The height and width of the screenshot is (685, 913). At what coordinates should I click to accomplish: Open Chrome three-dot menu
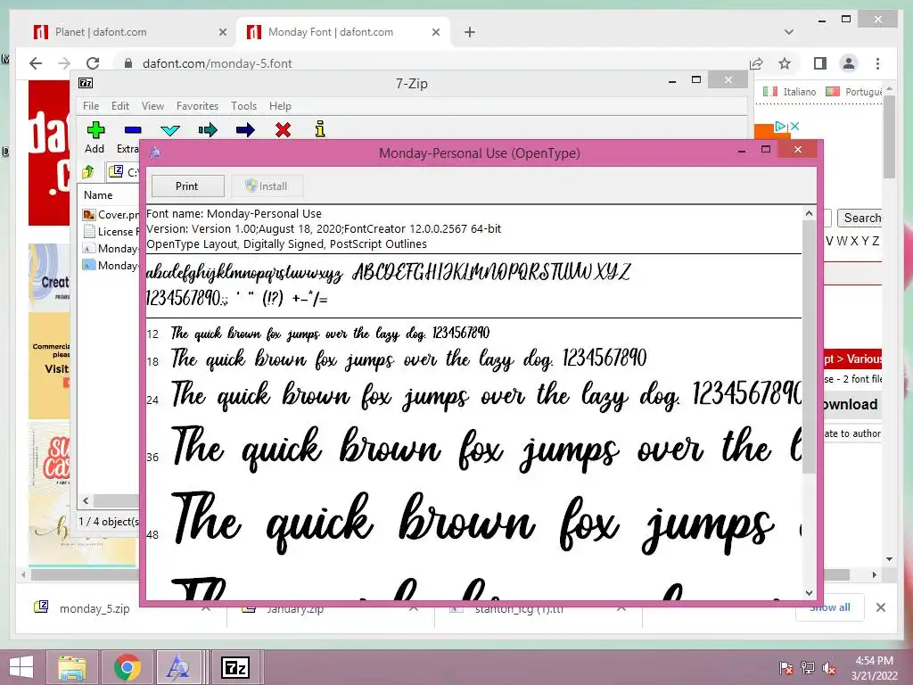click(877, 63)
